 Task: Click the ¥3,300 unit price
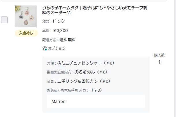coord(61,31)
